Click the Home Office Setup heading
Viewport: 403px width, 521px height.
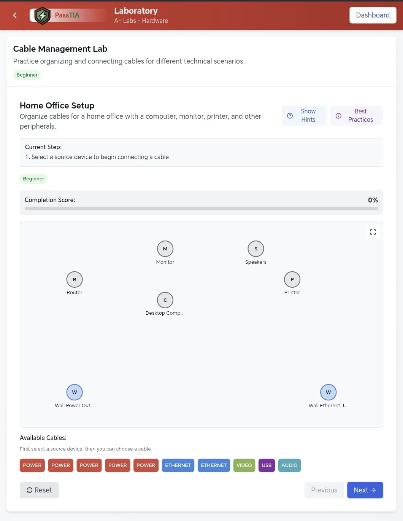[57, 105]
